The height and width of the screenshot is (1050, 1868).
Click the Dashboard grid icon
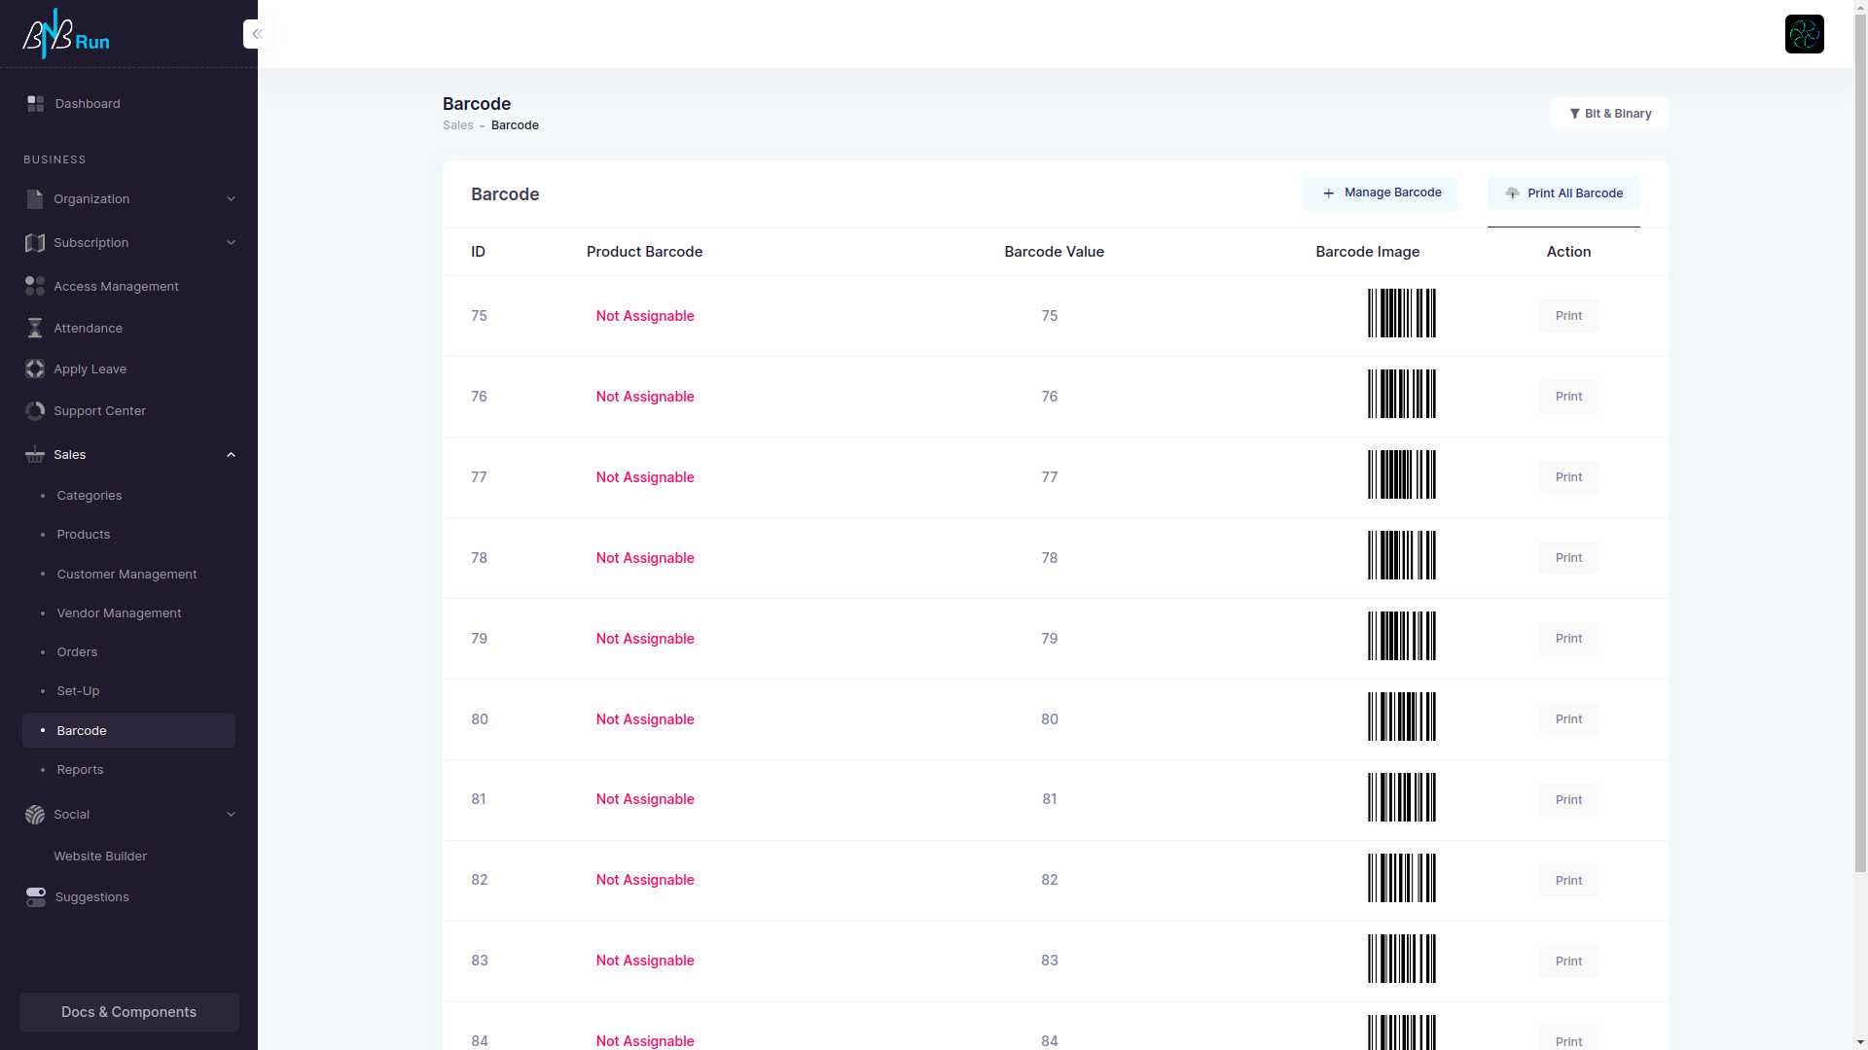(x=36, y=103)
